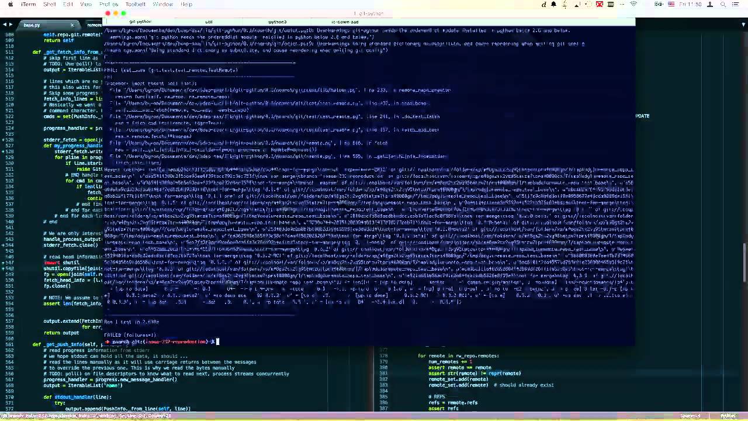Viewport: 748px width, 421px height.
Task: Click line number 561 in the gutter
Action: coord(9,344)
